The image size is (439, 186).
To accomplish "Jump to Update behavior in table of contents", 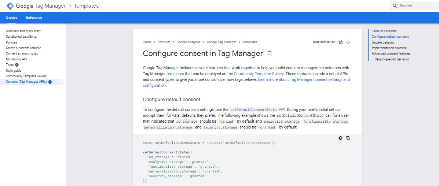I will tap(383, 42).
